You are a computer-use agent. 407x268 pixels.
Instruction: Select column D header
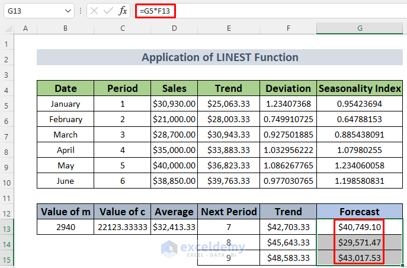click(x=174, y=28)
